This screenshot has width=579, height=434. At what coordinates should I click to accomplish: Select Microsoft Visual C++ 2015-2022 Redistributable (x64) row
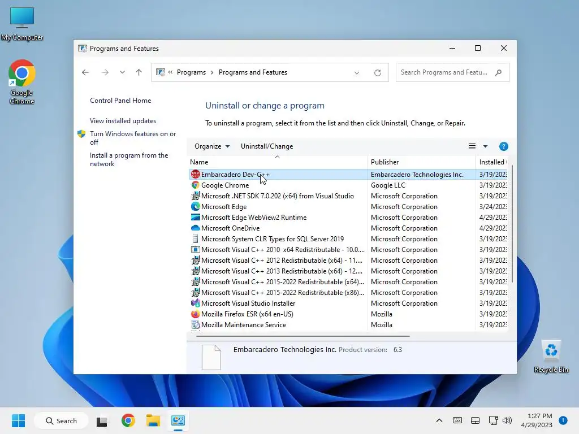coord(349,281)
